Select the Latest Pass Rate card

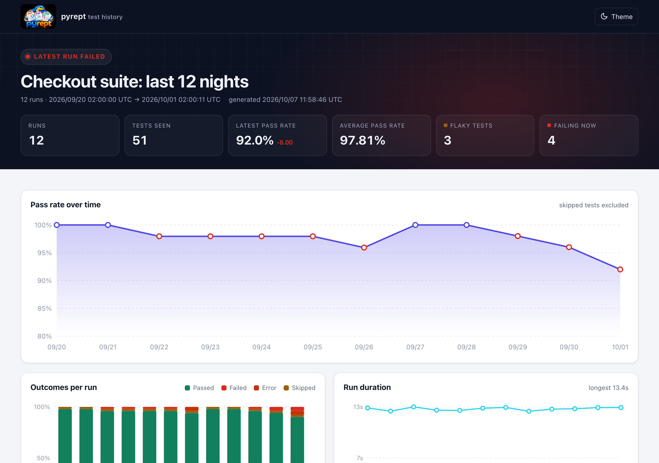(278, 135)
